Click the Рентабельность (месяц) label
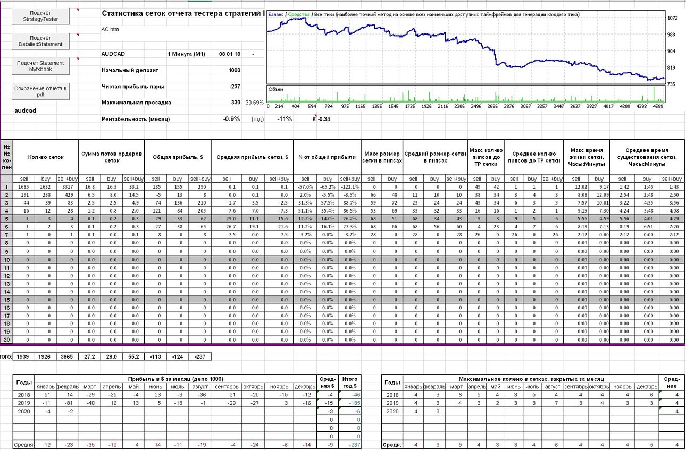 coord(136,119)
